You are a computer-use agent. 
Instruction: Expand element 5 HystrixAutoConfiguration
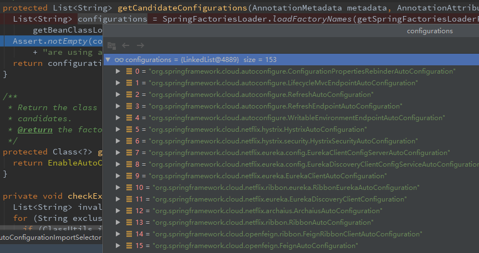click(x=118, y=129)
